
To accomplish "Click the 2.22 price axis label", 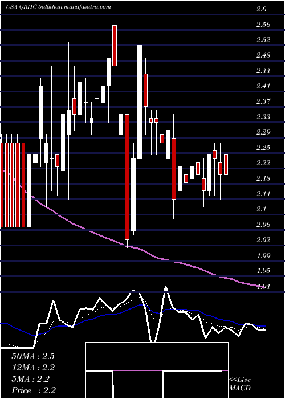I will click(x=263, y=163).
